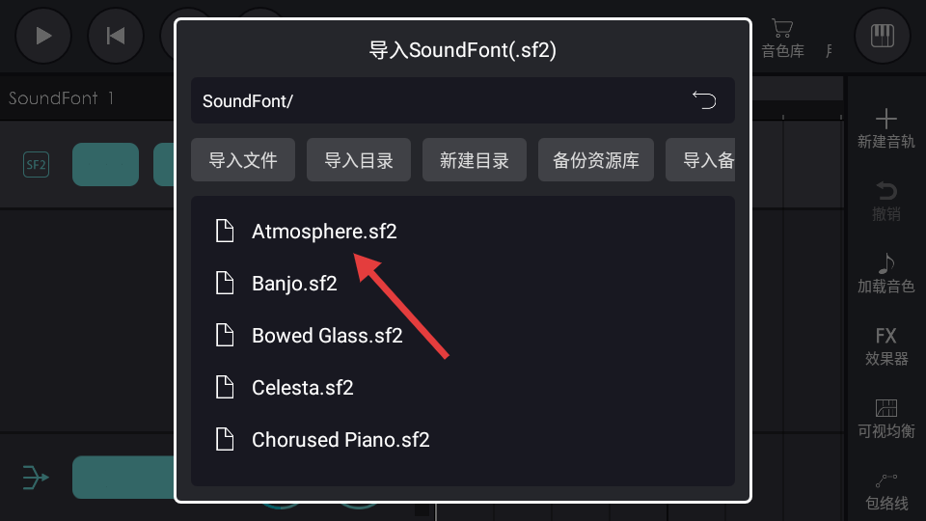The height and width of the screenshot is (521, 926).
Task: Open the piano keyboard icon
Action: coord(882,36)
